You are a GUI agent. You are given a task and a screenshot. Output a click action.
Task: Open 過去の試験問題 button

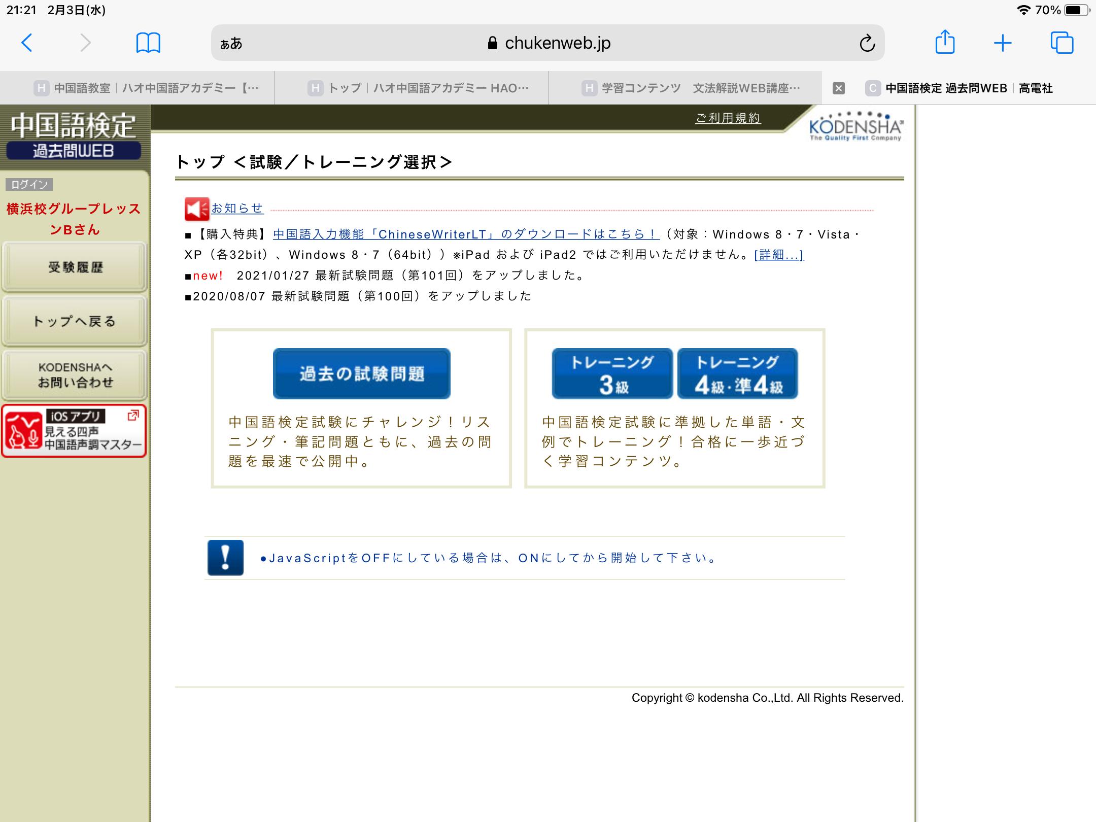point(361,373)
